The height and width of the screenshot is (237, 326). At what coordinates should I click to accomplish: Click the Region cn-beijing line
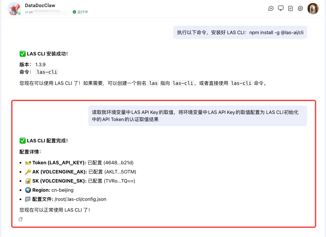pyautogui.click(x=49, y=190)
